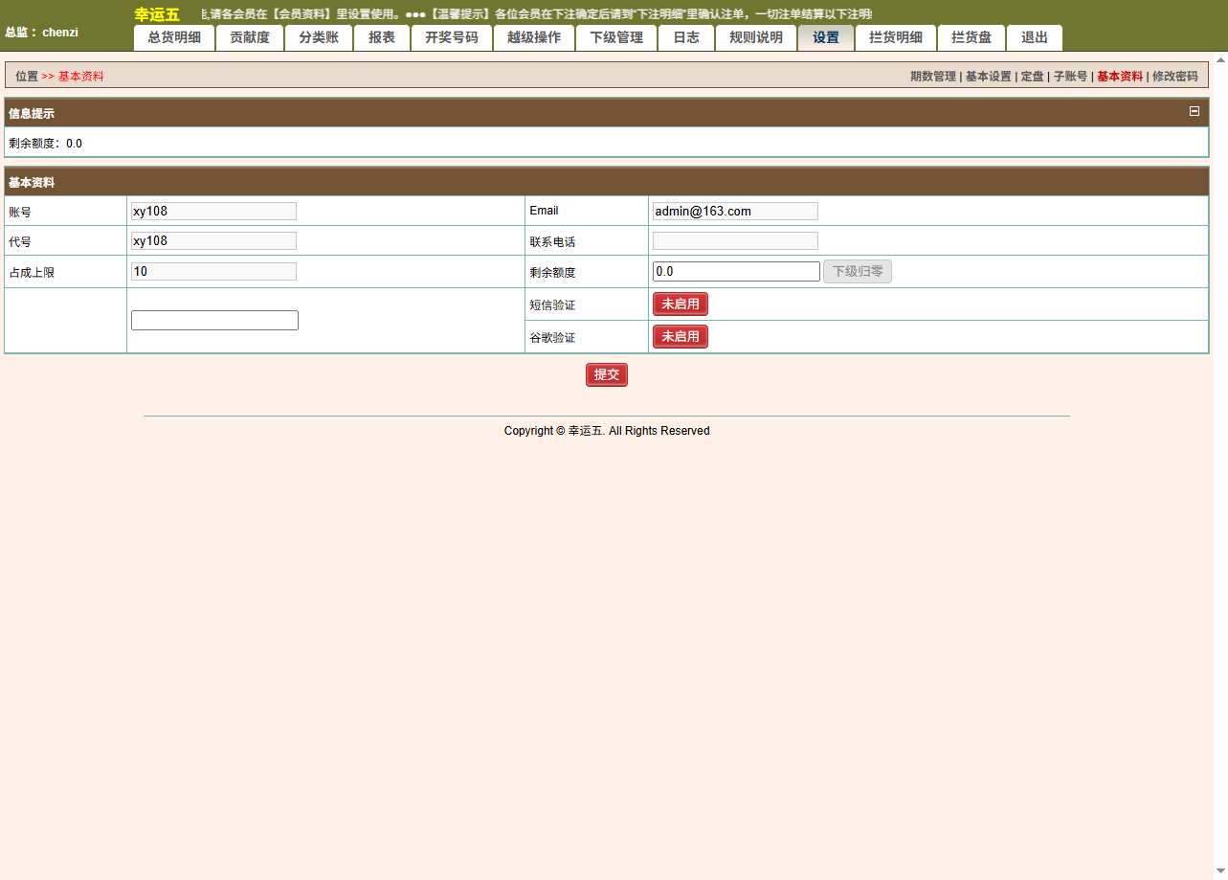Select the 日志 tab
This screenshot has height=880, width=1228.
(x=686, y=38)
